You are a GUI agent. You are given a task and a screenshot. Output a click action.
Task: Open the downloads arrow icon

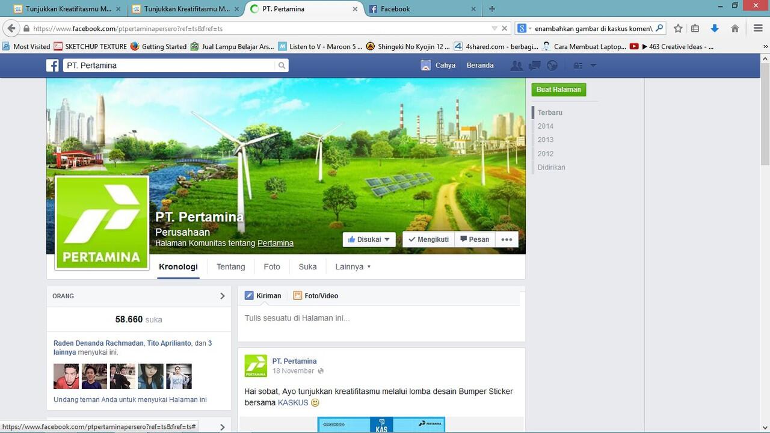pos(715,28)
